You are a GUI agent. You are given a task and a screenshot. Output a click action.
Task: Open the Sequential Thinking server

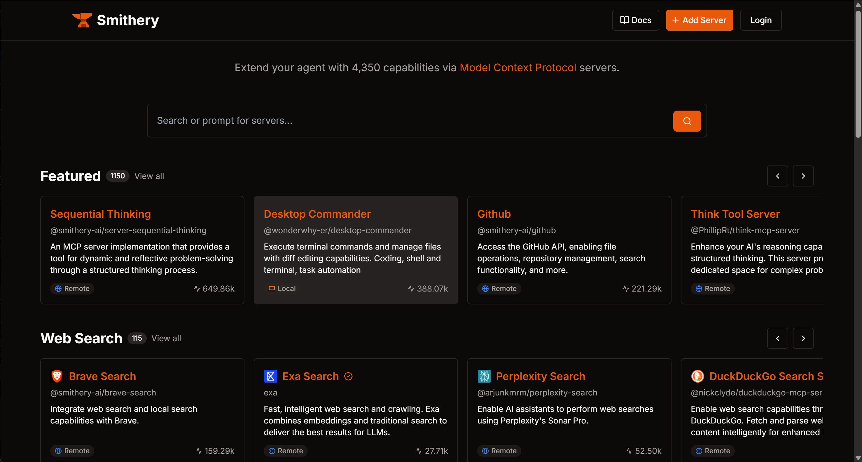coord(100,214)
